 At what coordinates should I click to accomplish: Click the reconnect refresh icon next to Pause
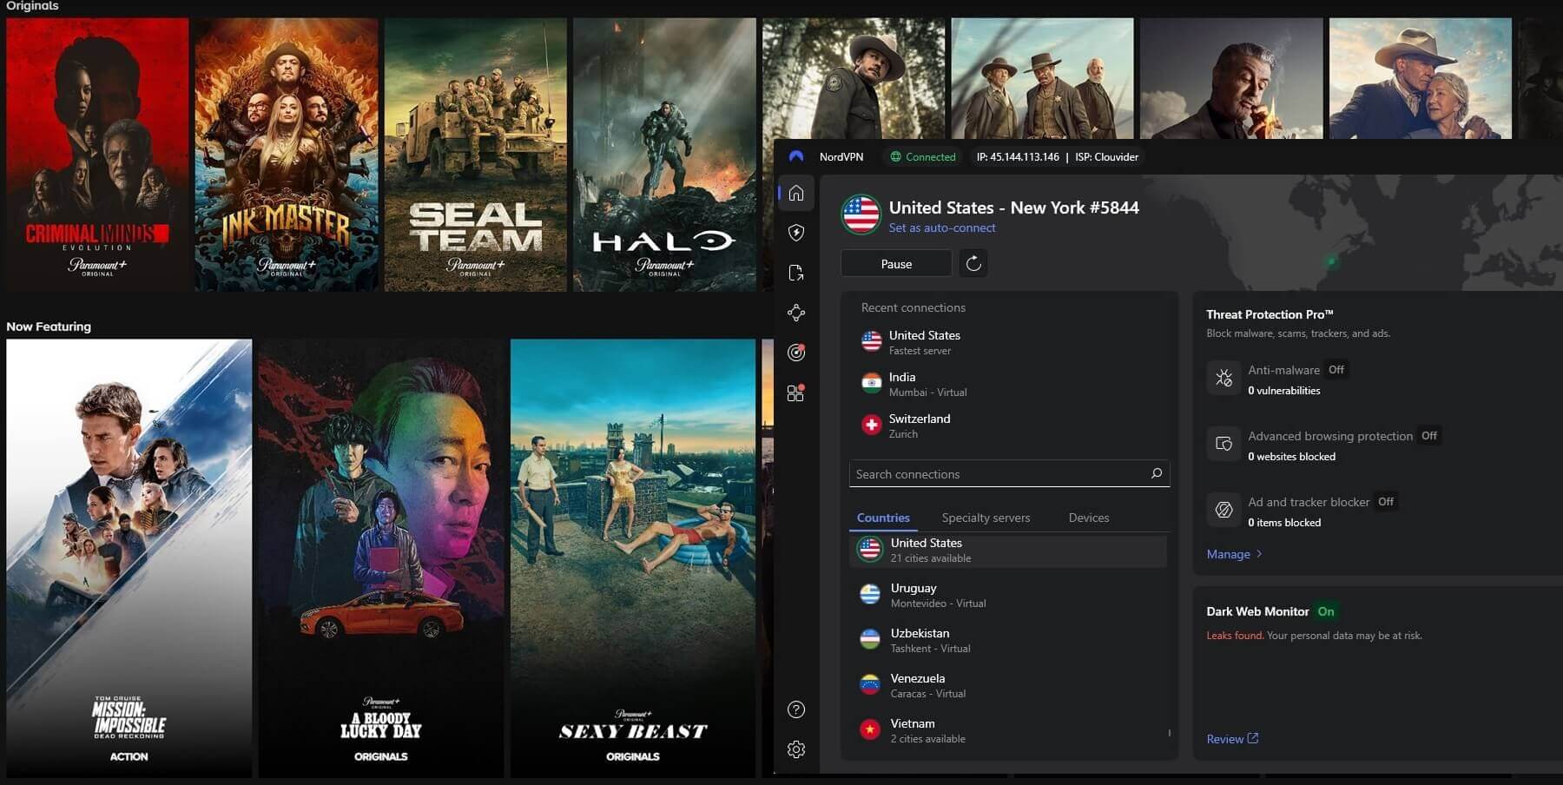(973, 263)
